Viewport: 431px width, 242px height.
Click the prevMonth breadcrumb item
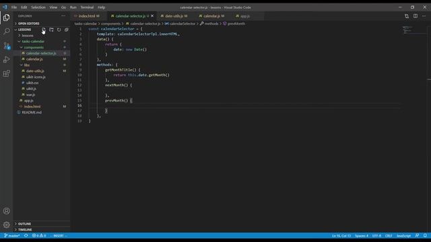click(234, 24)
